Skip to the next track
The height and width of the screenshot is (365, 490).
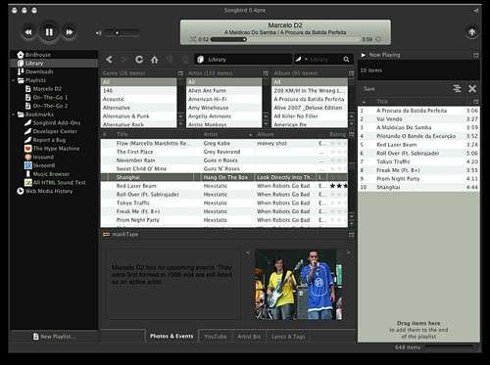tap(70, 32)
